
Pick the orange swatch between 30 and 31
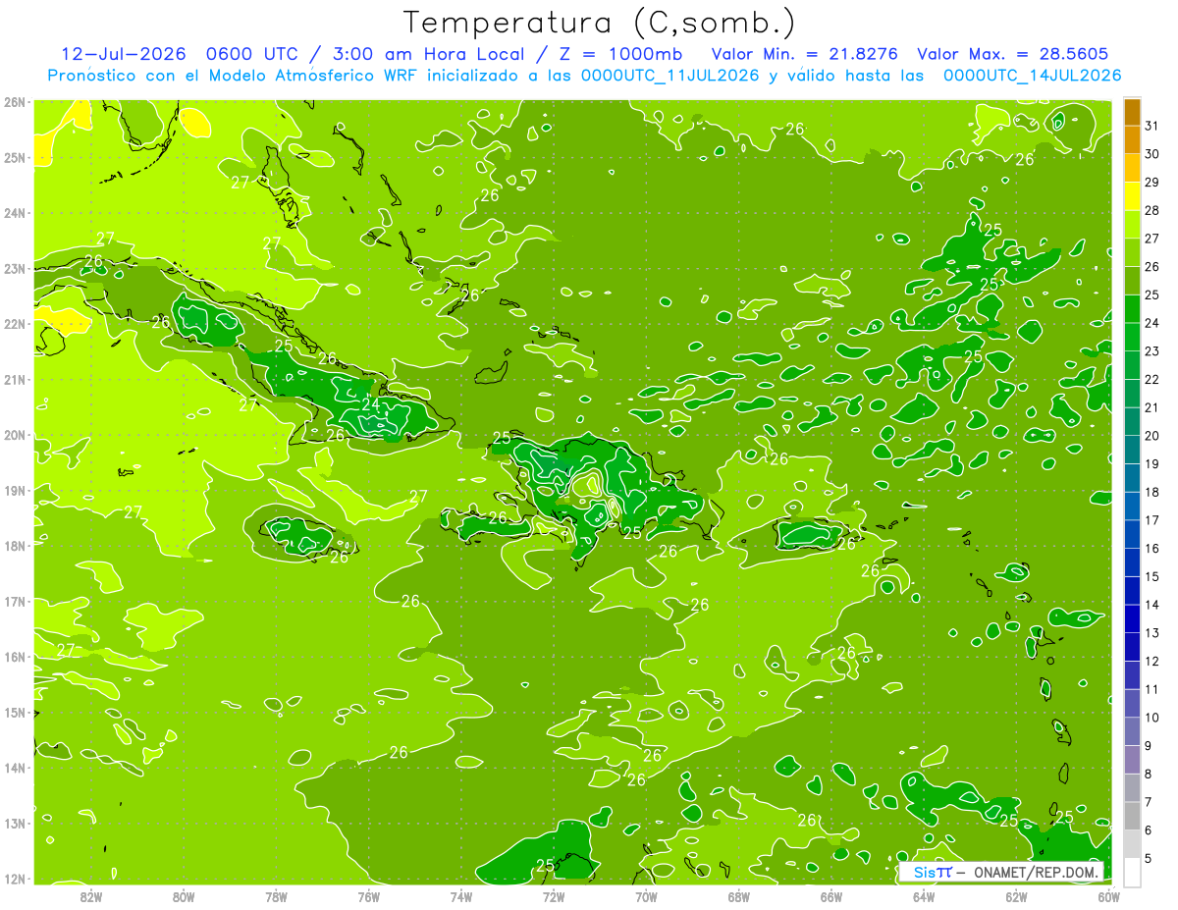(1132, 140)
